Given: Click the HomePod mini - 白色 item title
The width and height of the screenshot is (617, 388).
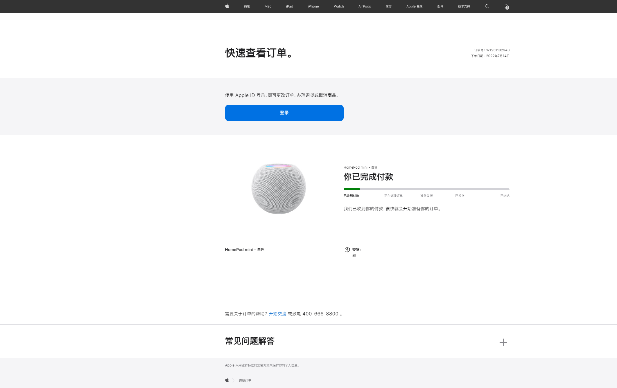Looking at the screenshot, I should point(244,250).
